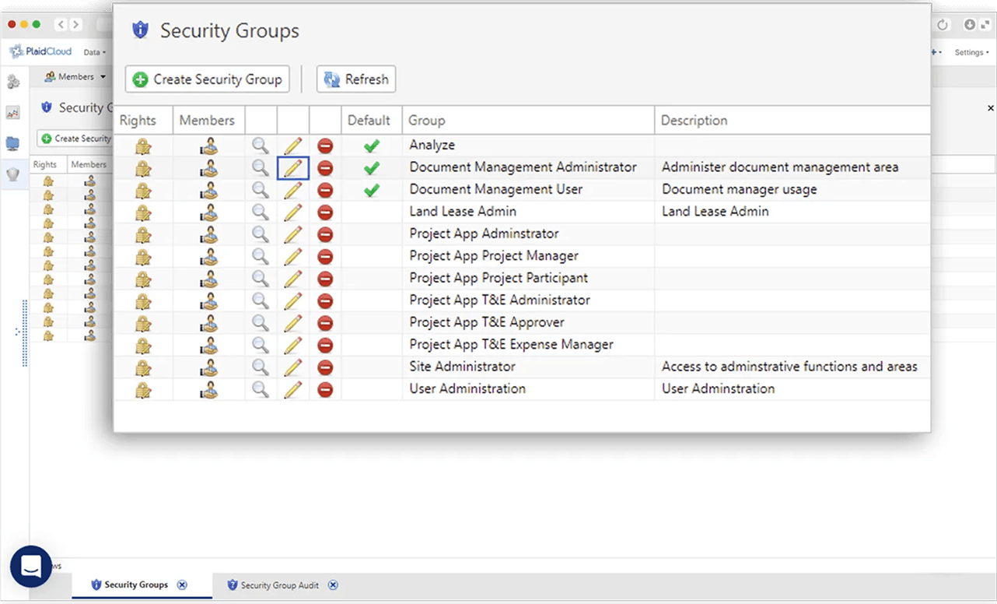
Task: Edit the Land Lease Admin group
Action: click(x=293, y=212)
